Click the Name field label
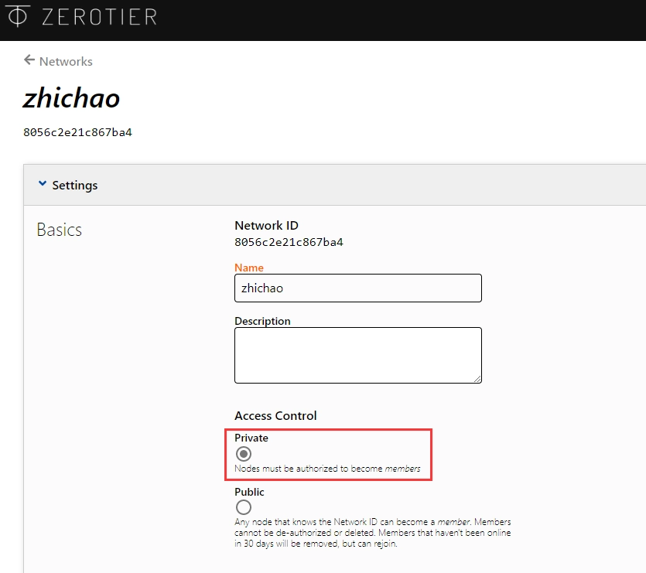 (x=249, y=268)
